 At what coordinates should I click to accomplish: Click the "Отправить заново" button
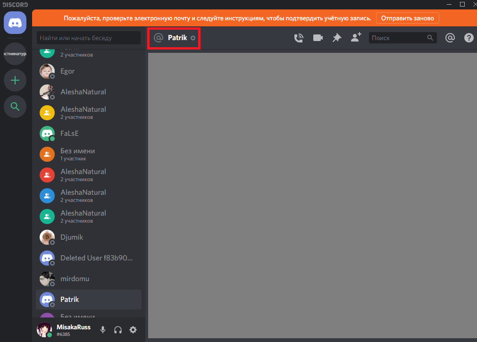tap(407, 18)
